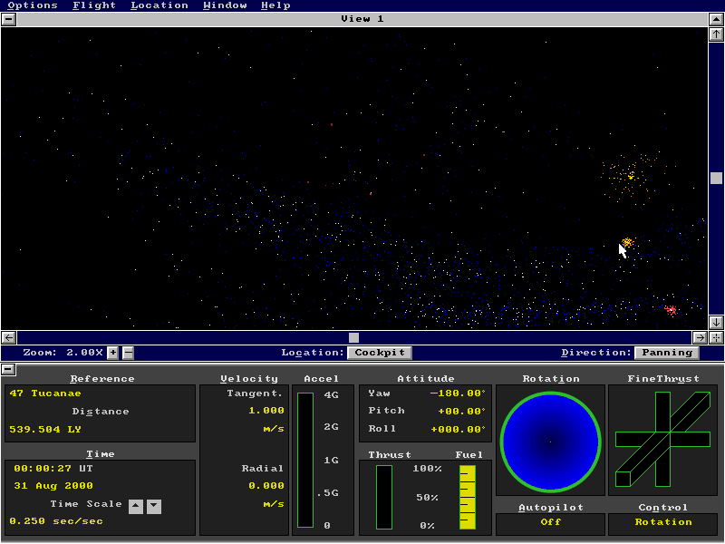Click the Reference panel heading
This screenshot has width=725, height=544.
[102, 379]
